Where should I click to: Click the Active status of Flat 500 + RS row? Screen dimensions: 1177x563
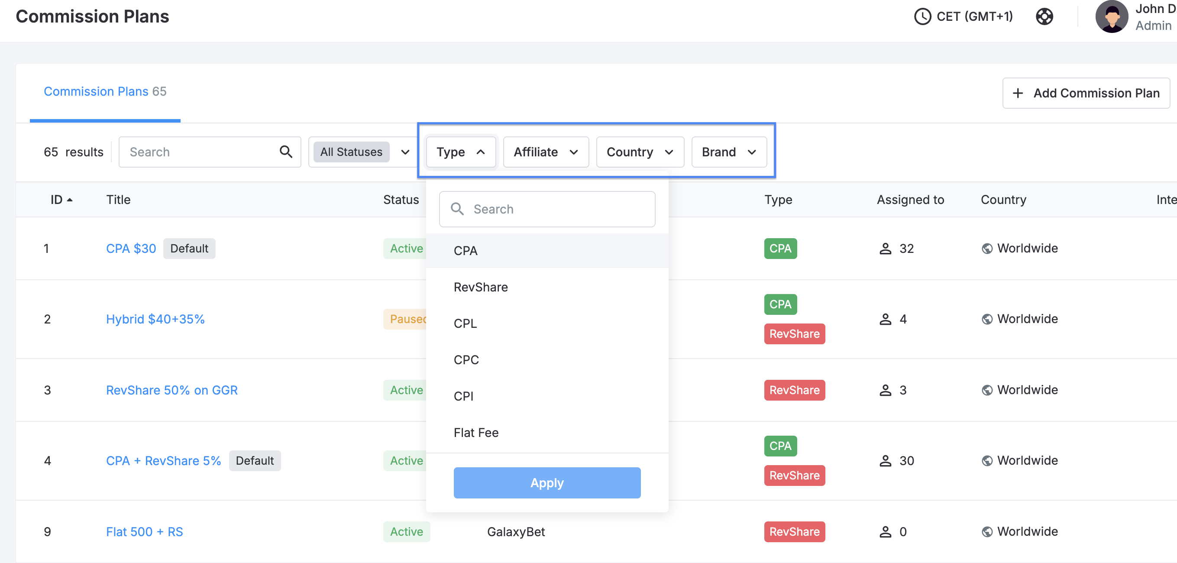pos(406,531)
